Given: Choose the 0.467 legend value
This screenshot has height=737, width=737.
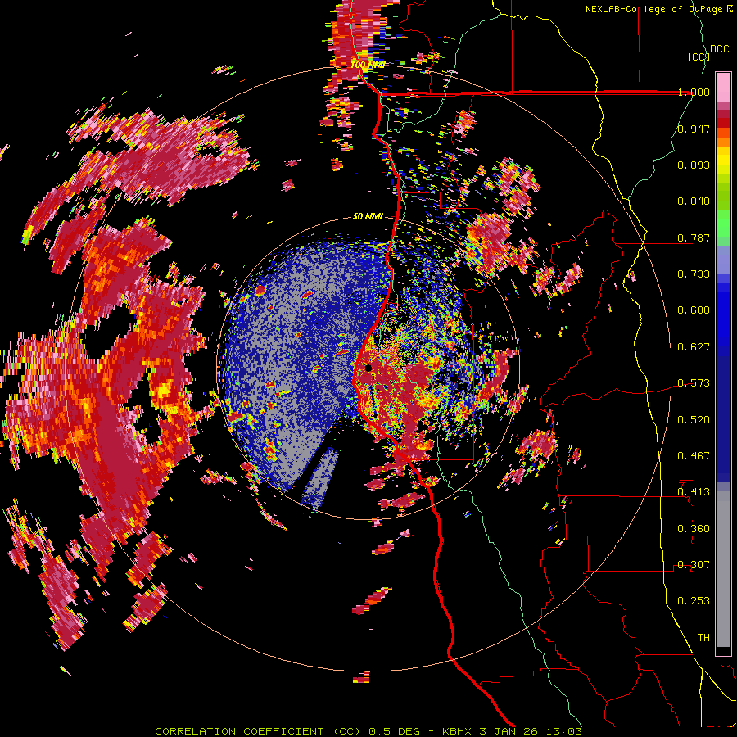Looking at the screenshot, I should 694,456.
